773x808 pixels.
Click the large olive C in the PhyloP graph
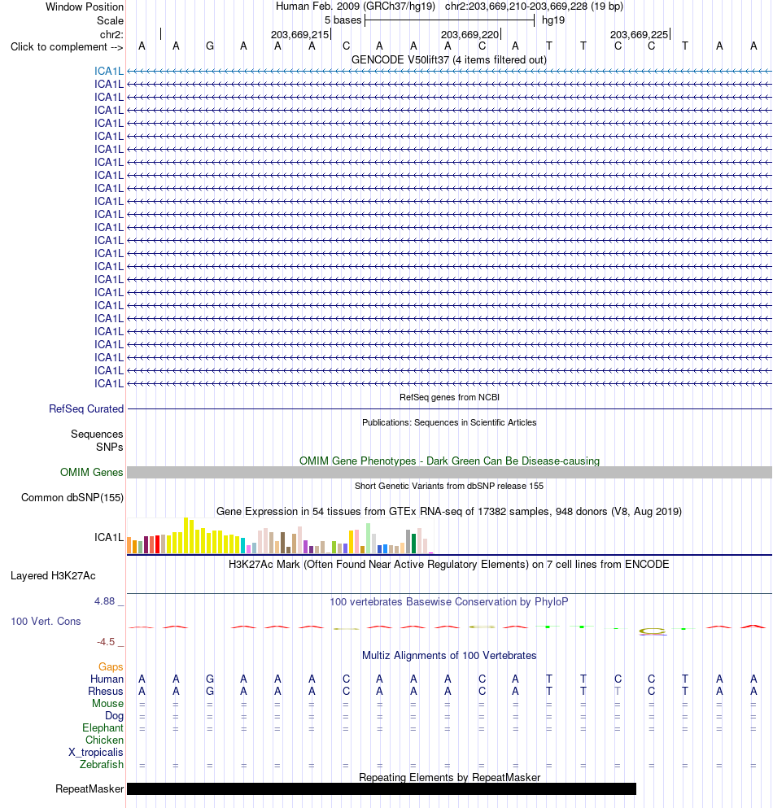coord(653,631)
